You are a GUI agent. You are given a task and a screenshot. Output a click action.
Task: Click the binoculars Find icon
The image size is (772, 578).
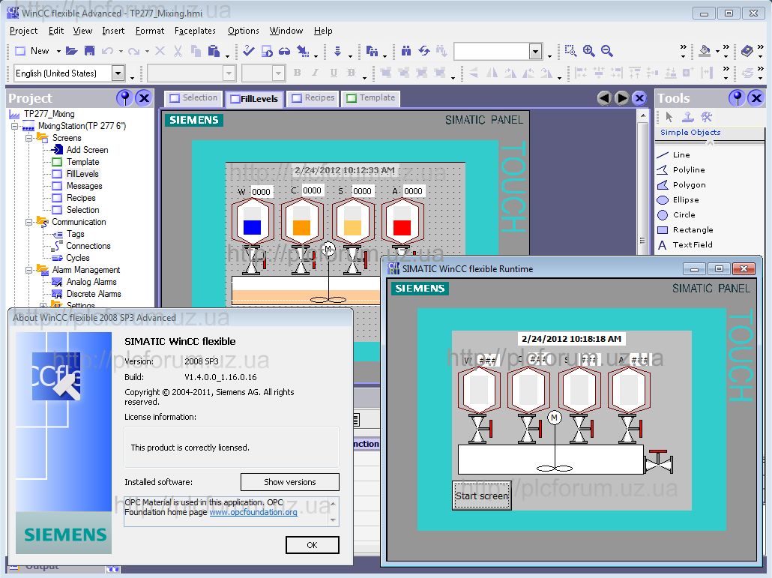(x=406, y=51)
